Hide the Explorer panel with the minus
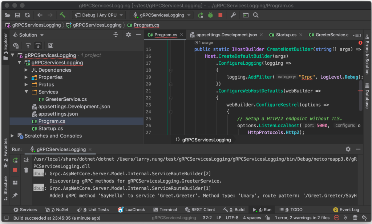 point(138,35)
